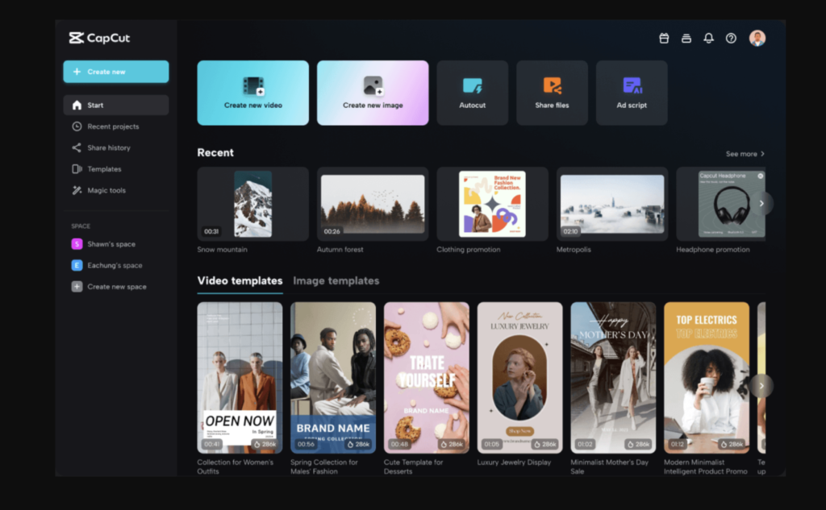This screenshot has height=510, width=826.
Task: Open the Ad script AI tool
Action: click(632, 93)
